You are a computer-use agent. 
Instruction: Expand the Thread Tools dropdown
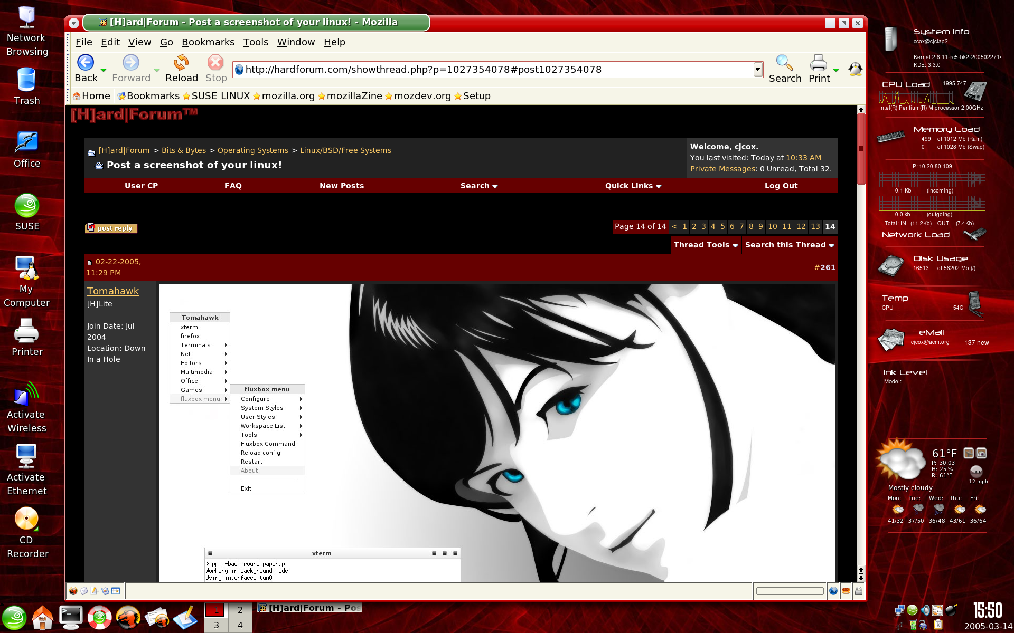(x=706, y=245)
